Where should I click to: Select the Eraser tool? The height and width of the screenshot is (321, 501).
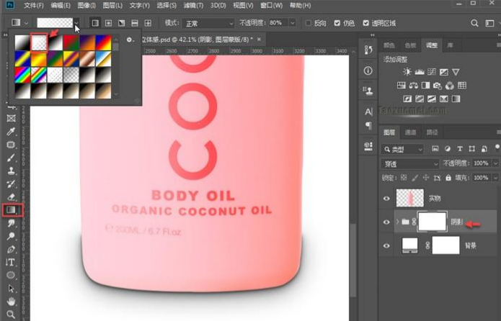click(x=12, y=197)
